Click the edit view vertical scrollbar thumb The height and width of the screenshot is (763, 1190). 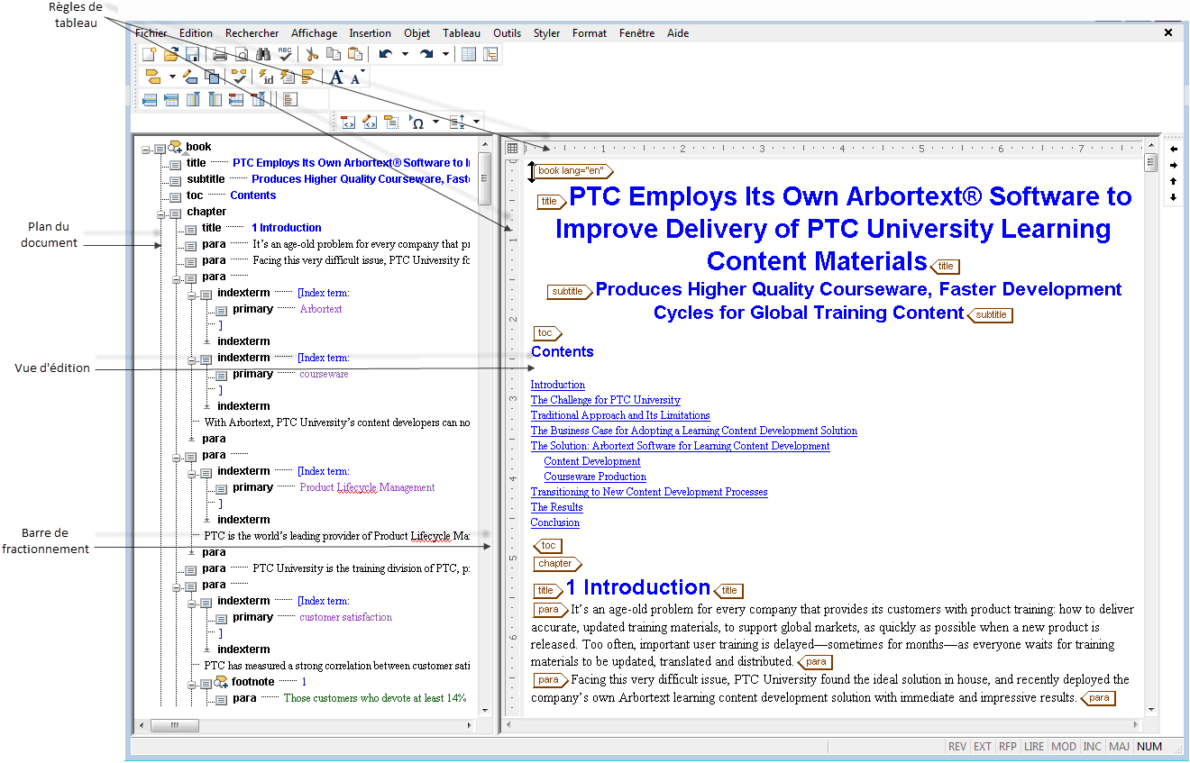1150,163
